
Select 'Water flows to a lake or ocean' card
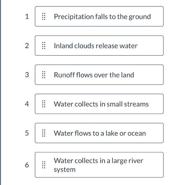pyautogui.click(x=99, y=133)
